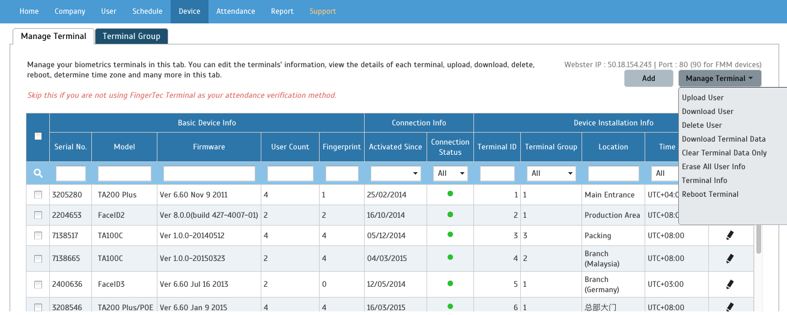Select Terminal Info from the menu

coord(705,181)
